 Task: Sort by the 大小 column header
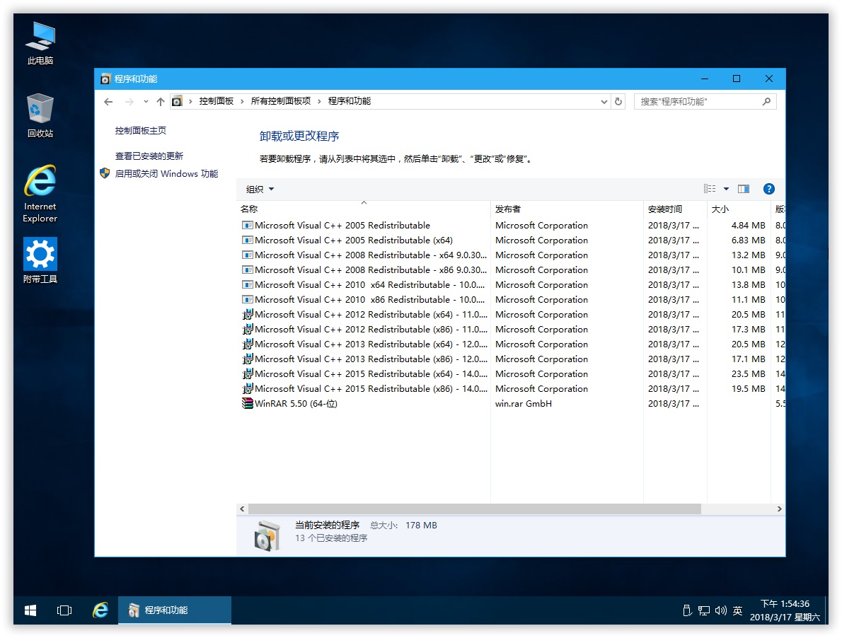(739, 209)
